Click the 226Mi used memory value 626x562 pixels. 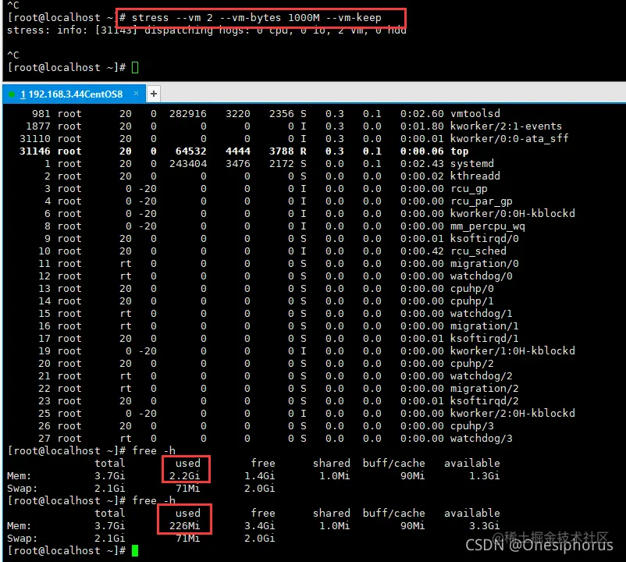184,525
